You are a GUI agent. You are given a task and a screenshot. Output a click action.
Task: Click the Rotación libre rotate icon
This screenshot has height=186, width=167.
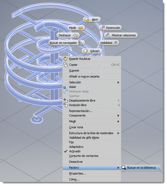[x=66, y=105]
